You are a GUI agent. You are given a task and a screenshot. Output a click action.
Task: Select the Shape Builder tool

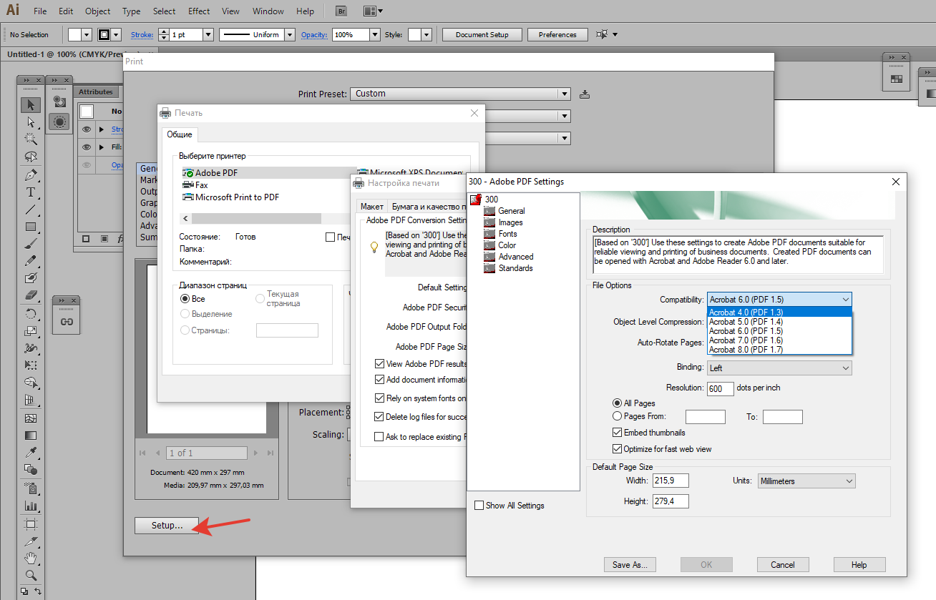pos(31,383)
